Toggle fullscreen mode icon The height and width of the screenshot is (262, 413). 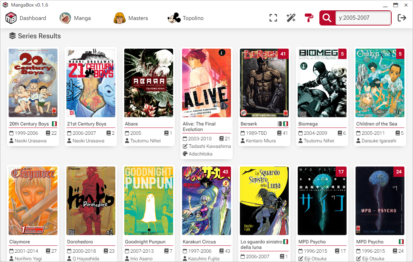(273, 18)
